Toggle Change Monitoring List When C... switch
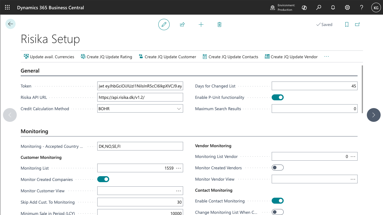This screenshot has height=215, width=383. [278, 212]
